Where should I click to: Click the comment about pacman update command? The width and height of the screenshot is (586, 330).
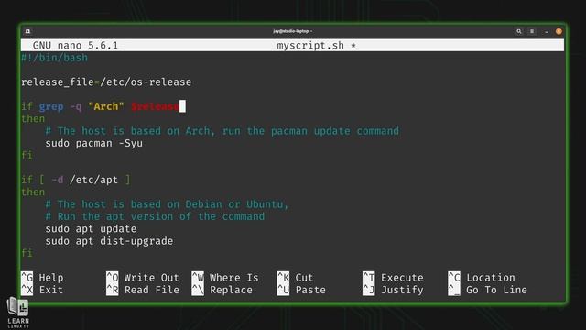[222, 131]
